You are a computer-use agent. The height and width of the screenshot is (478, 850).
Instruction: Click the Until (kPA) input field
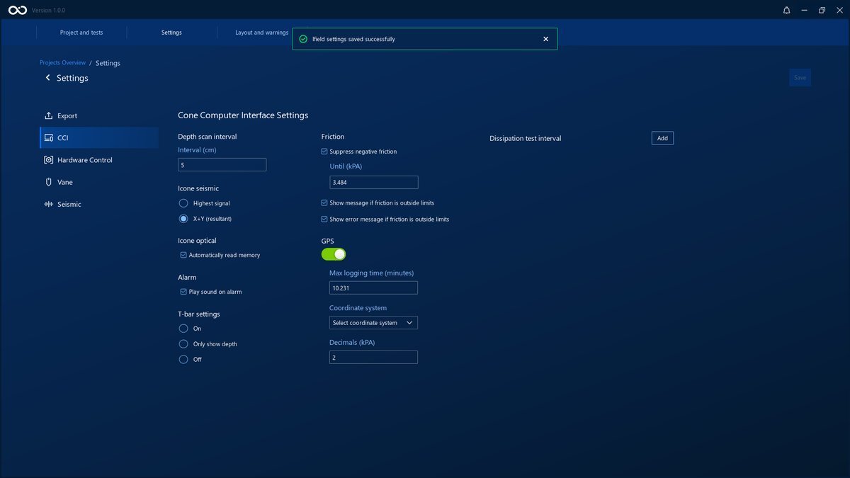click(x=374, y=183)
